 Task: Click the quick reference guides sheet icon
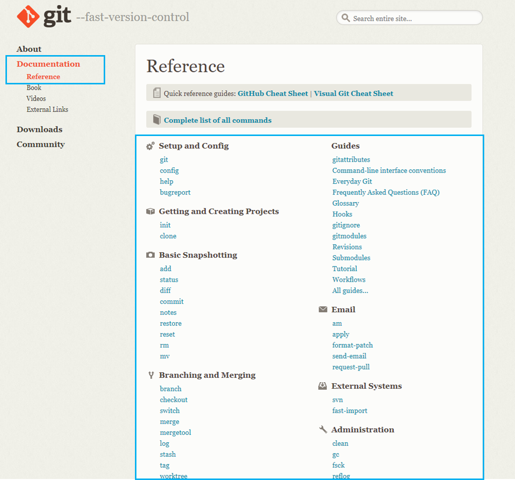157,93
